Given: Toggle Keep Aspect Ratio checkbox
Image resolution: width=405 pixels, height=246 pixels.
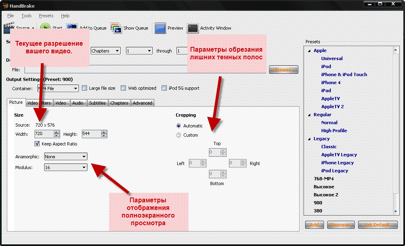Looking at the screenshot, I should click(37, 144).
